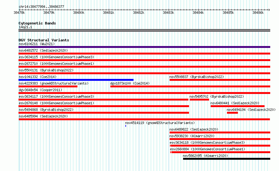Open nsv6485994 (Sedlazeck2020) variant label

[x=43, y=116]
